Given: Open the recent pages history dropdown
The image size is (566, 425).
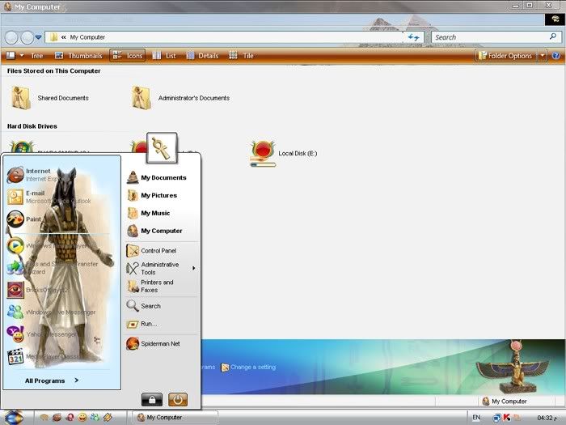Looking at the screenshot, I should coord(38,37).
